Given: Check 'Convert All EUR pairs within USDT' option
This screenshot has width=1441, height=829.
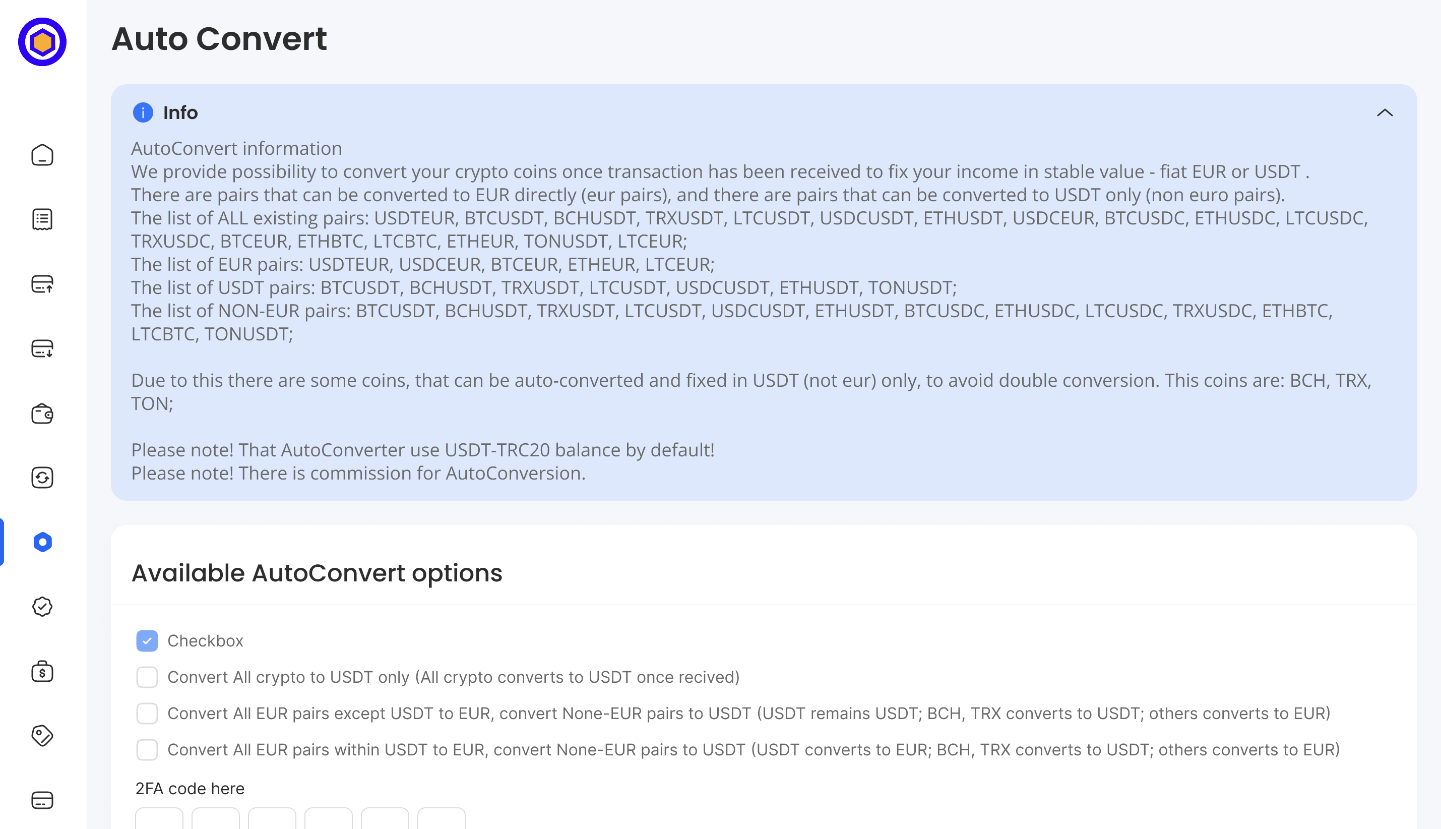Looking at the screenshot, I should coord(147,750).
